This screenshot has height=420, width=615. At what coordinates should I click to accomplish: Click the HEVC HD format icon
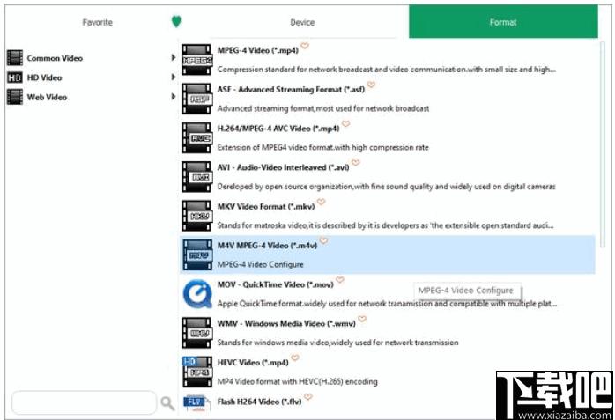[196, 372]
